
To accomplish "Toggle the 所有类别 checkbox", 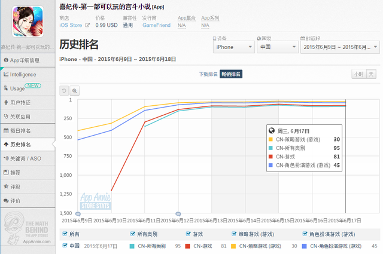I will [133, 234].
